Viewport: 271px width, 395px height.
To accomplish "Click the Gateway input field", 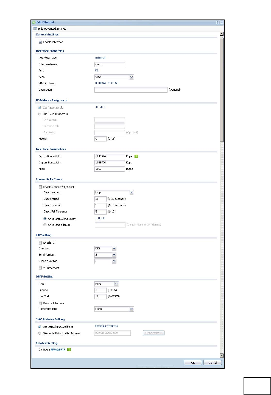I will coord(110,132).
